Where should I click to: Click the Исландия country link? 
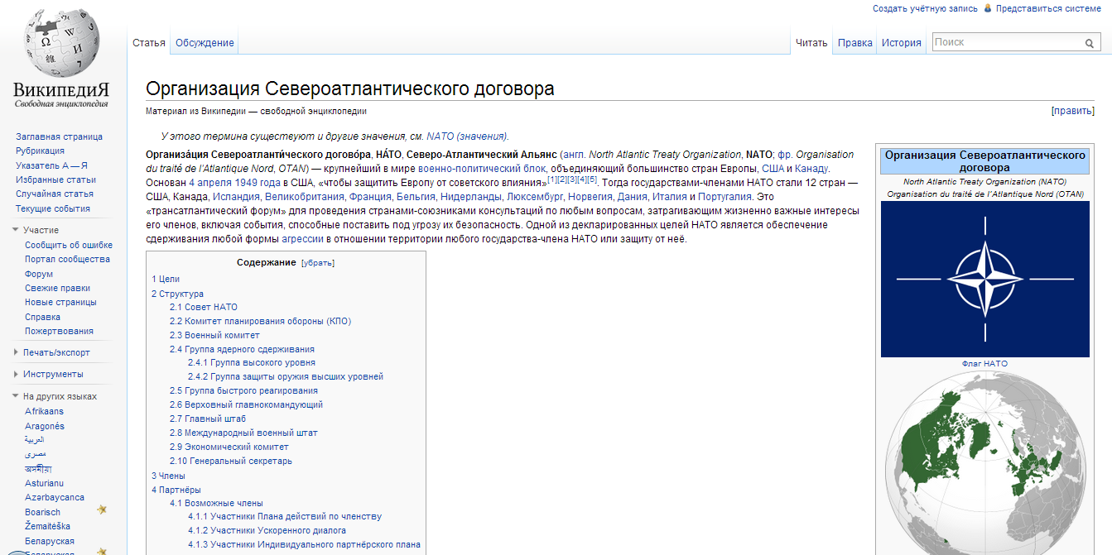coord(236,197)
